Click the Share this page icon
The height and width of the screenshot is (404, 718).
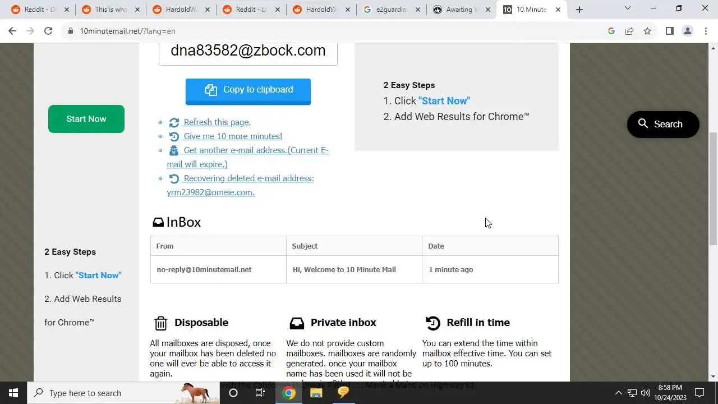pos(629,31)
